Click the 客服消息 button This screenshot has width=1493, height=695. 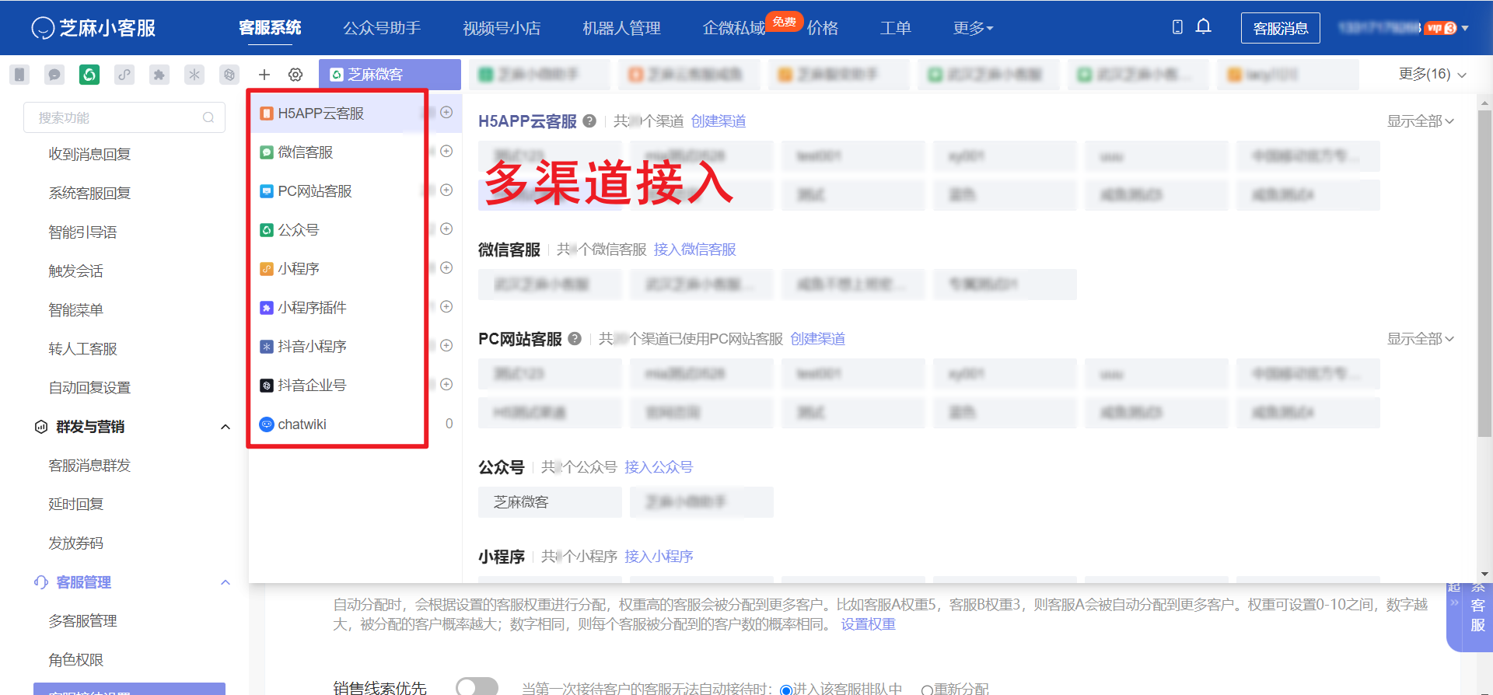tap(1280, 28)
